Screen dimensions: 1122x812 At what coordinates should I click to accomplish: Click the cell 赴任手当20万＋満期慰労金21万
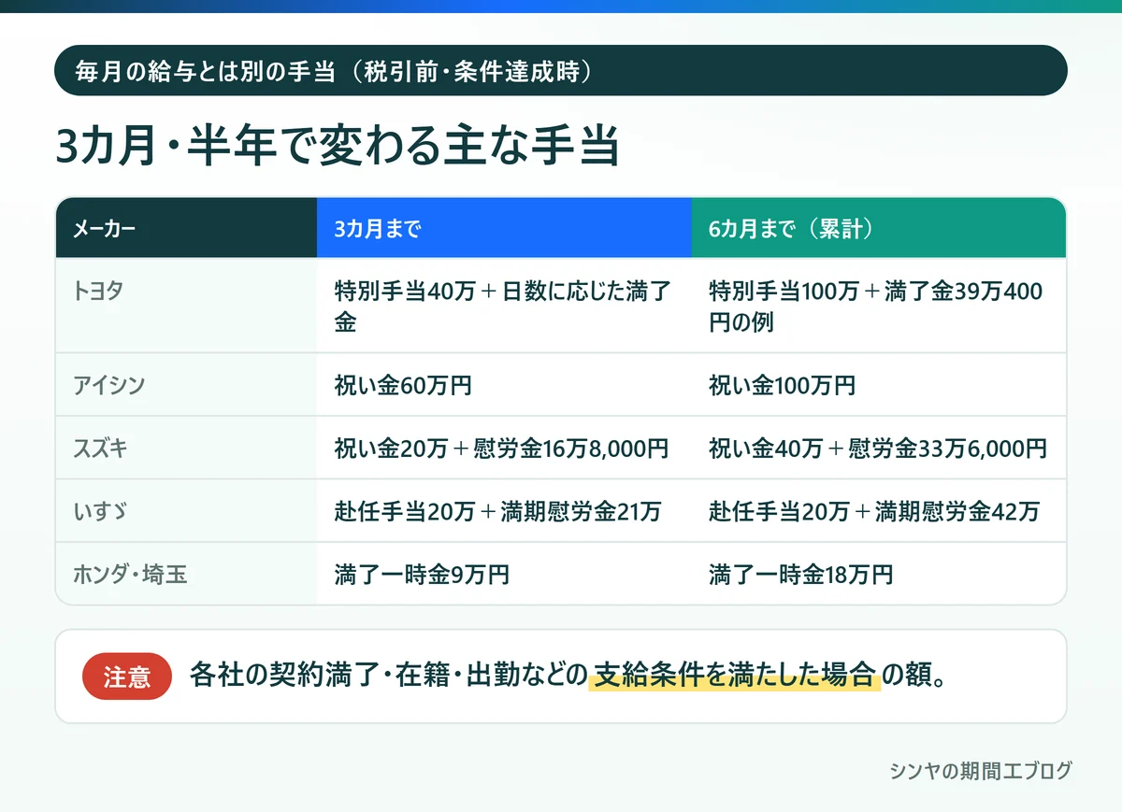click(504, 511)
